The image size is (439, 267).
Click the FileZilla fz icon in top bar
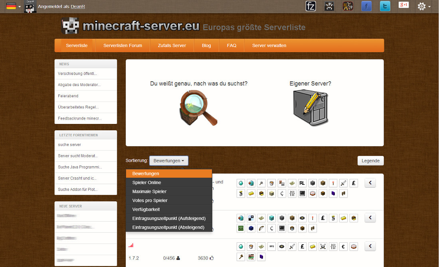click(x=310, y=6)
